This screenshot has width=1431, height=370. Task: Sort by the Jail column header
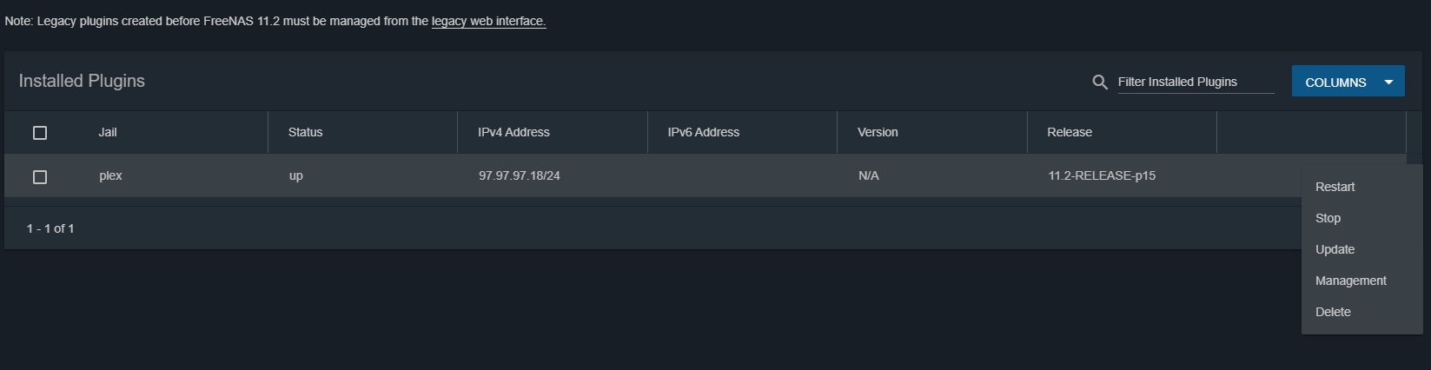click(x=108, y=132)
